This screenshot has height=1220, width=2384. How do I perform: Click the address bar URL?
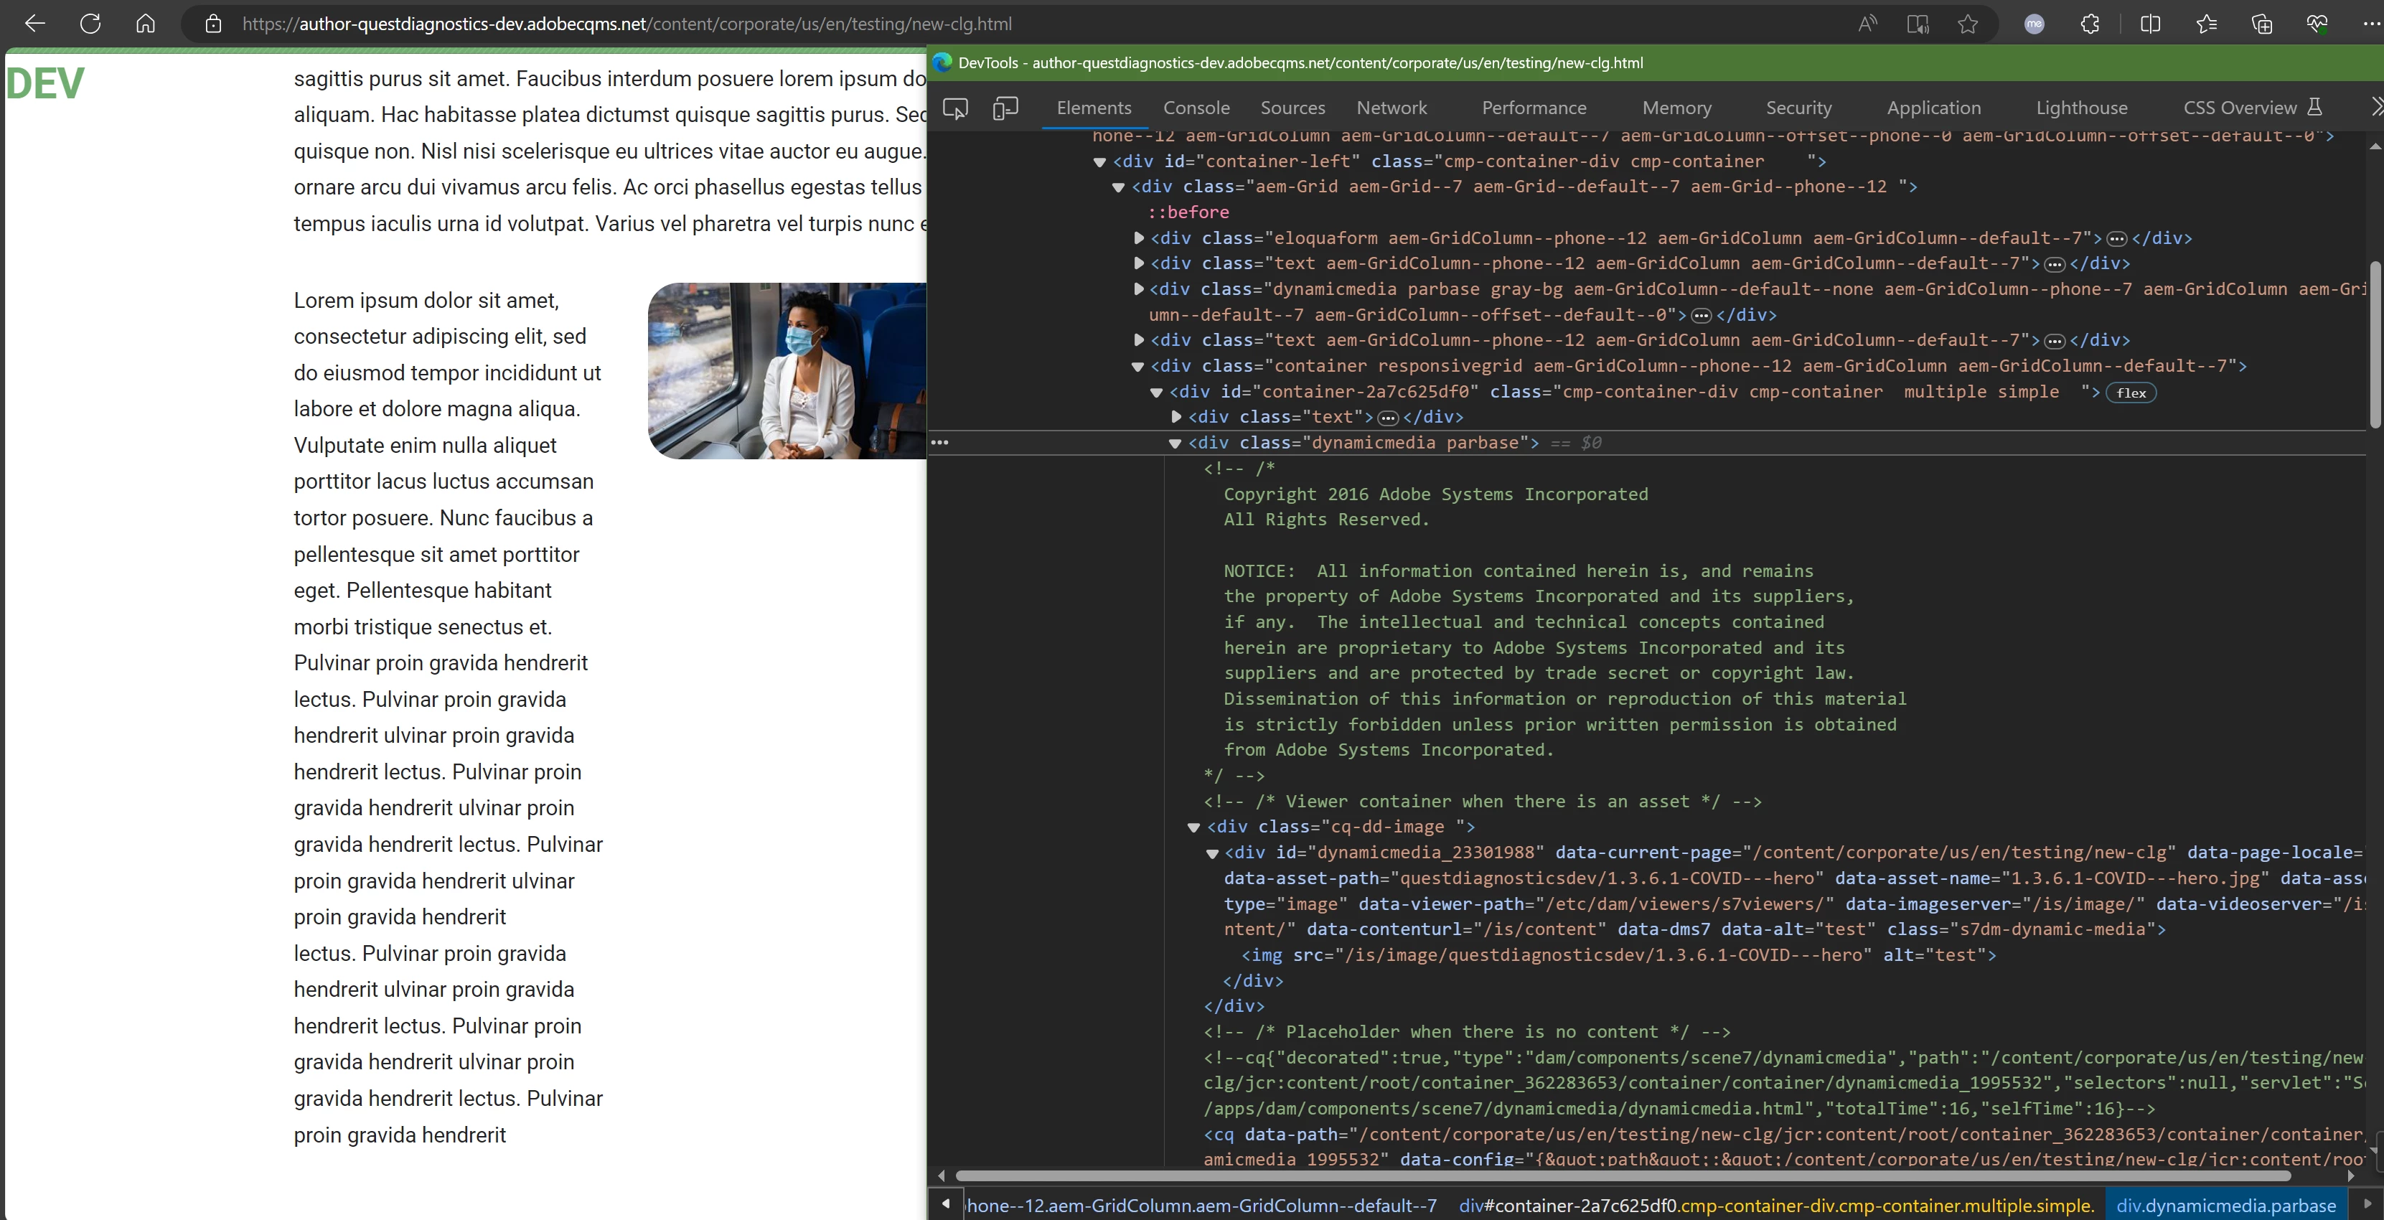(x=626, y=24)
